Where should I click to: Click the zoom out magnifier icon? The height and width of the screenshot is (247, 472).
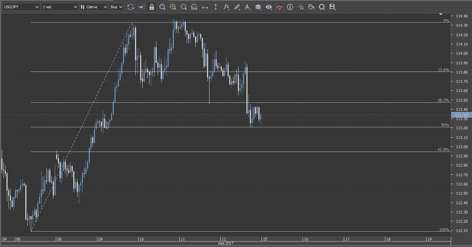click(x=184, y=7)
